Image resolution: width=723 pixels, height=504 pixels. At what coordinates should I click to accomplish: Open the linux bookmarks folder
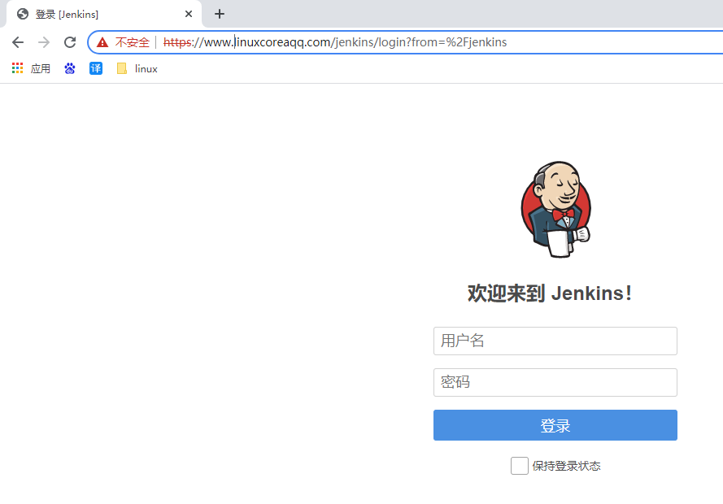137,68
